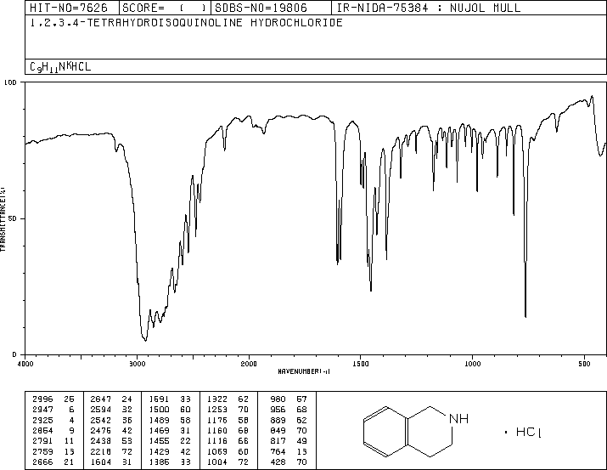Click the benzene ring of the structure drawing
The width and height of the screenshot is (607, 470).
(x=386, y=432)
